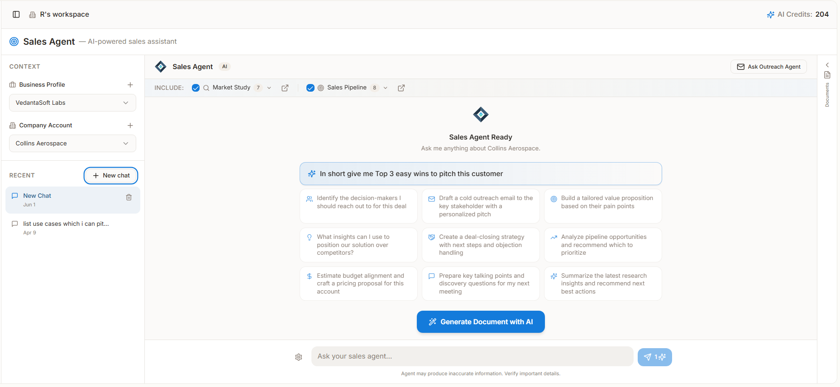
Task: Click the Ask Outreach Agent button
Action: coord(768,67)
